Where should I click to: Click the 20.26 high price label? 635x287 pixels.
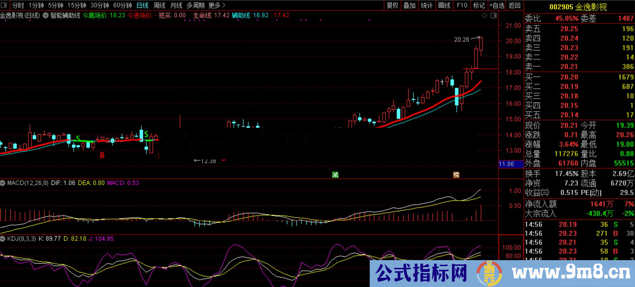tap(462, 39)
